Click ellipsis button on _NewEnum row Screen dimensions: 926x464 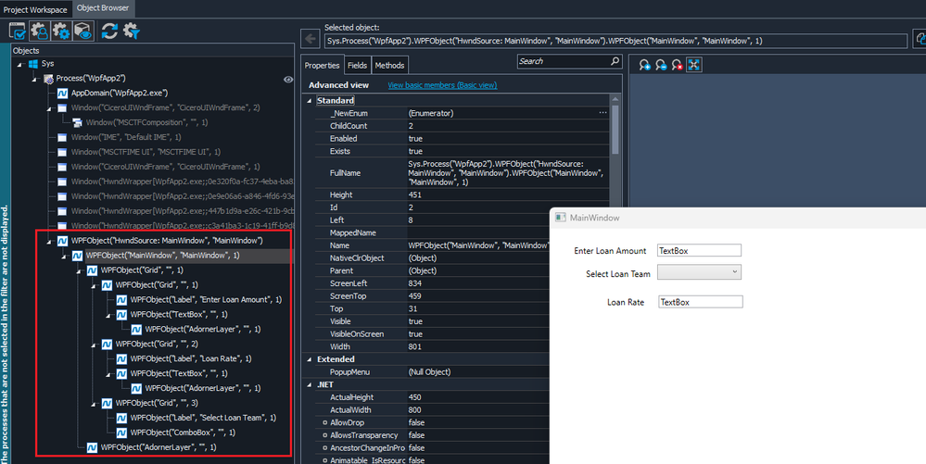click(603, 112)
